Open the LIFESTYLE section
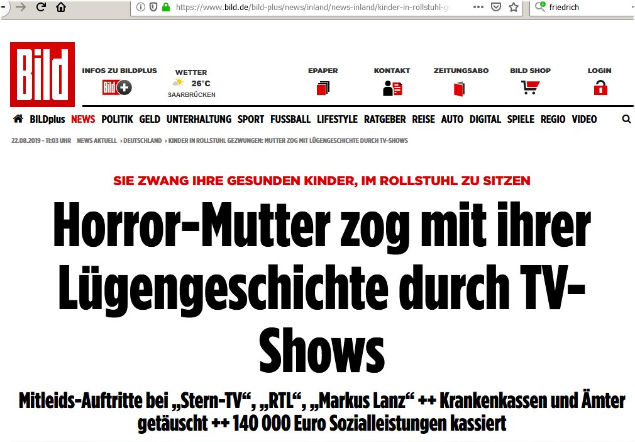The height and width of the screenshot is (442, 635). 338,119
